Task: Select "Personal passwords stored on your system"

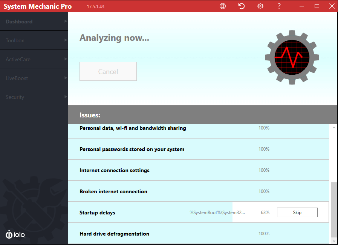Action: click(x=132, y=149)
